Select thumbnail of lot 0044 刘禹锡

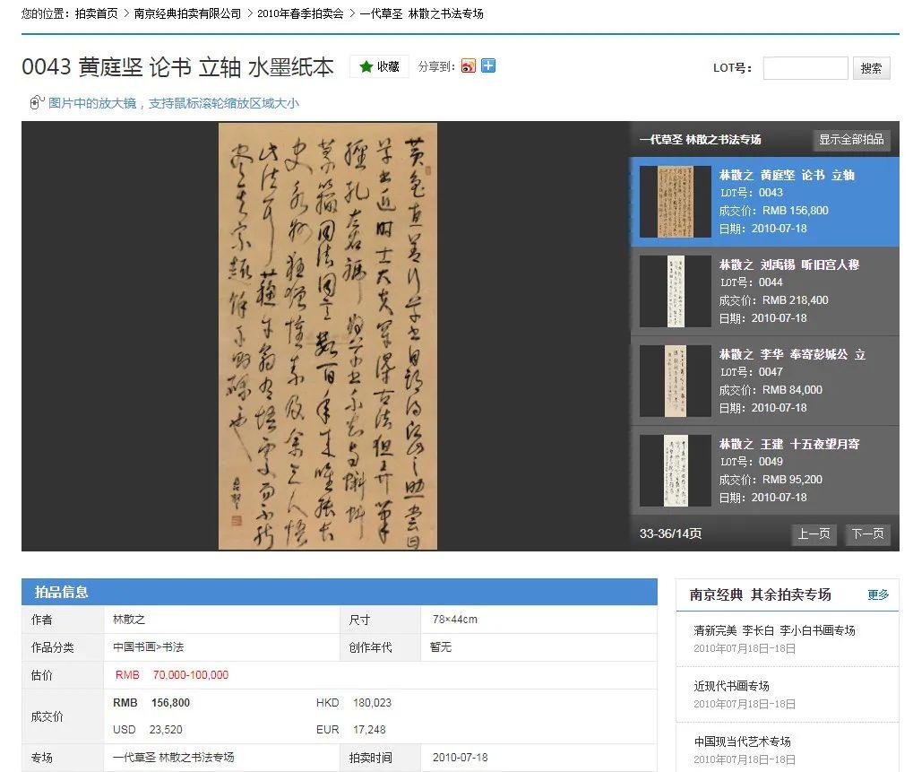(x=676, y=291)
